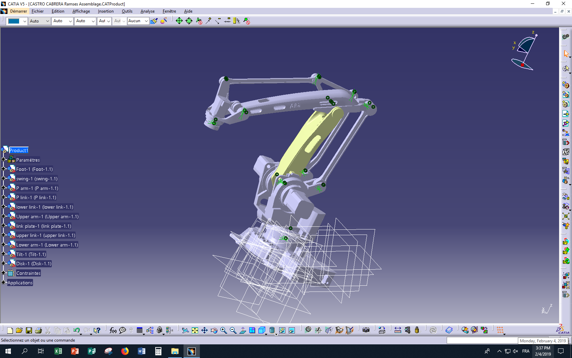Save the assembly with the floppy icon

29,330
